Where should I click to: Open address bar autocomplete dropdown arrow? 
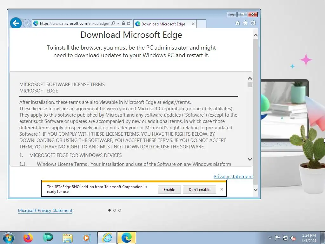pyautogui.click(x=118, y=24)
